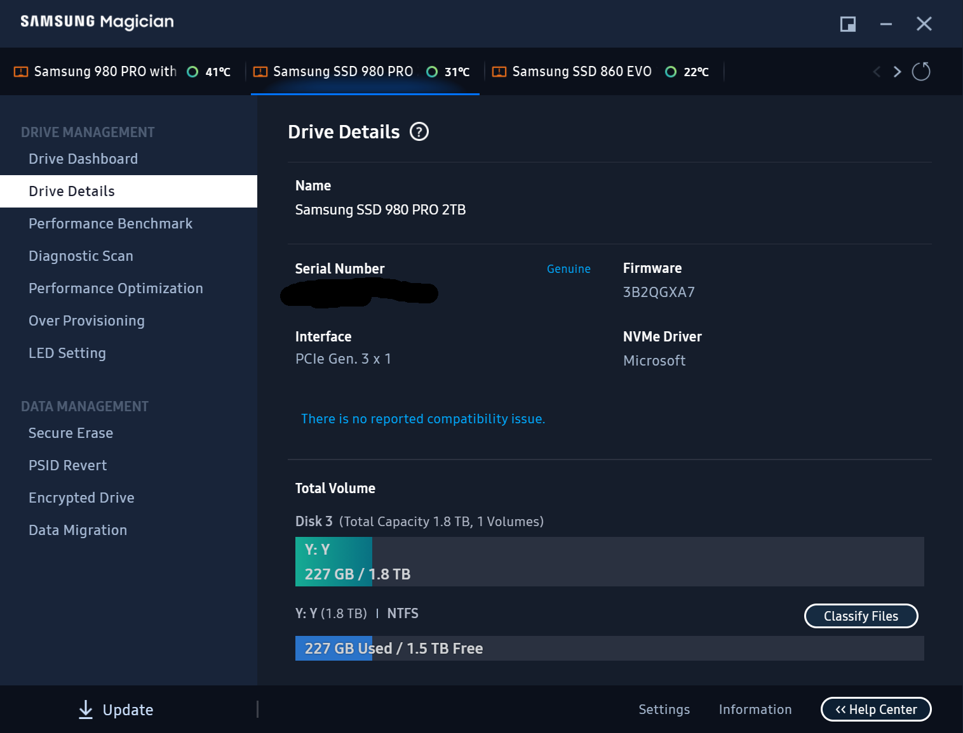Open the Drive Details help question-mark icon

(x=419, y=131)
